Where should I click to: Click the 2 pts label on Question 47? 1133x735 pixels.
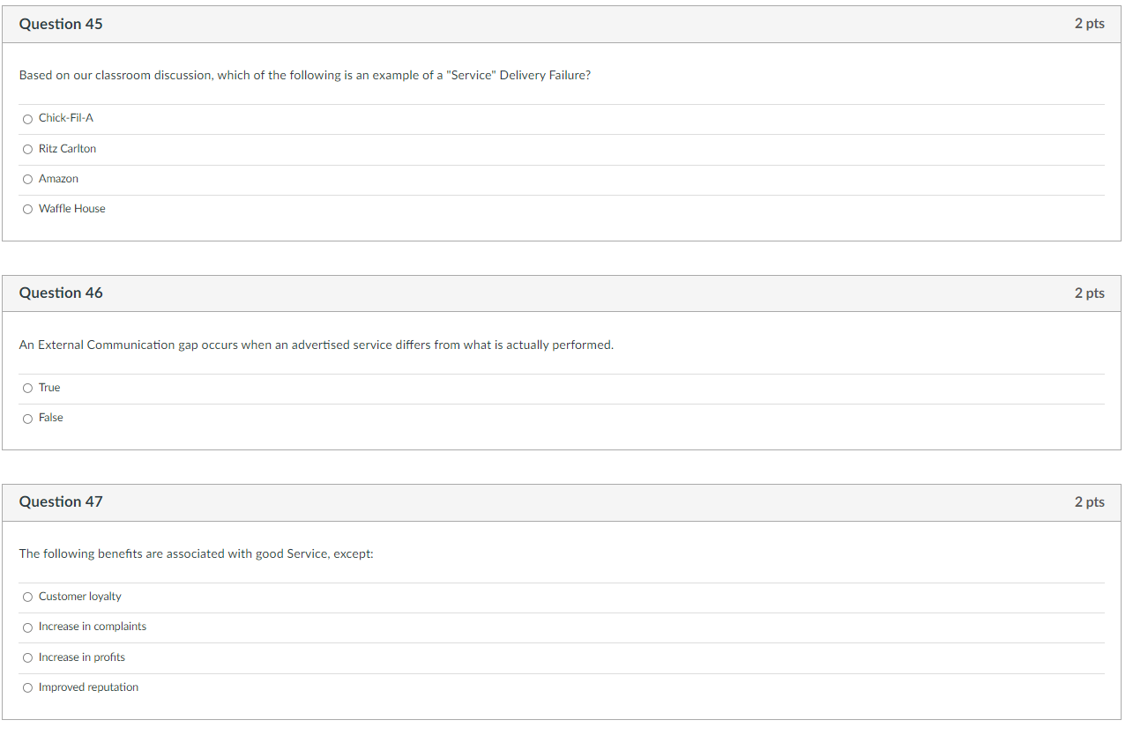click(1089, 501)
